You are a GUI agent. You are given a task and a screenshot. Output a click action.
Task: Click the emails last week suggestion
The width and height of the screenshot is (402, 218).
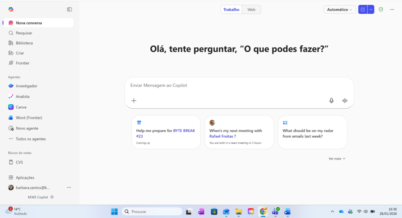coord(312,133)
